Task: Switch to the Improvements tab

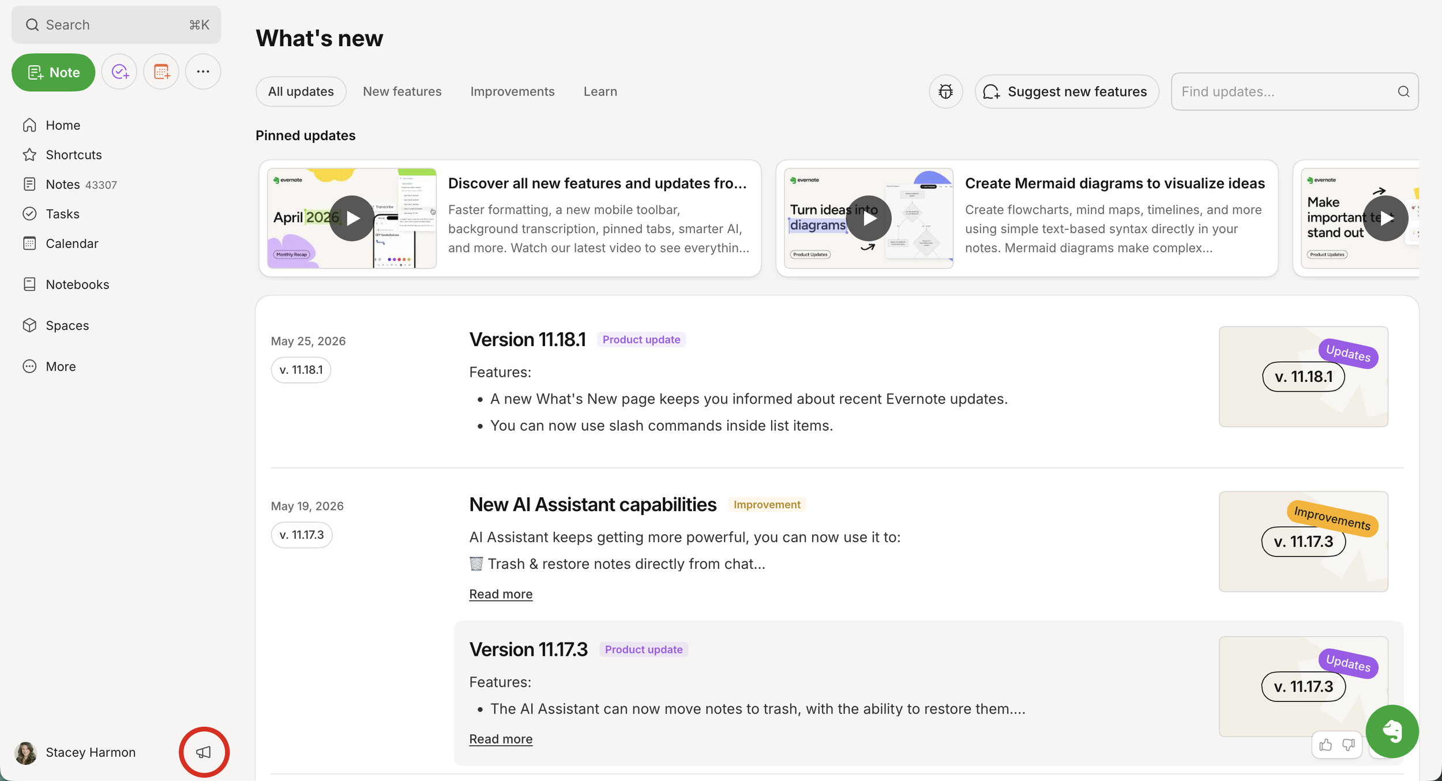Action: click(x=512, y=91)
